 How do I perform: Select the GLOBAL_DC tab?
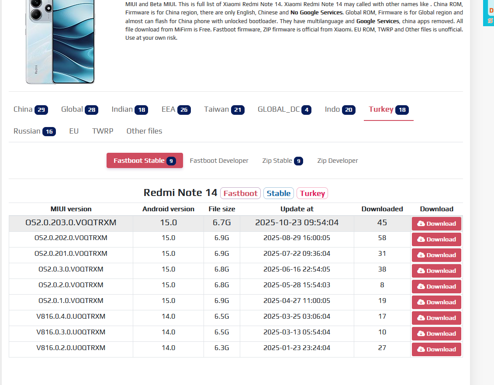(284, 110)
